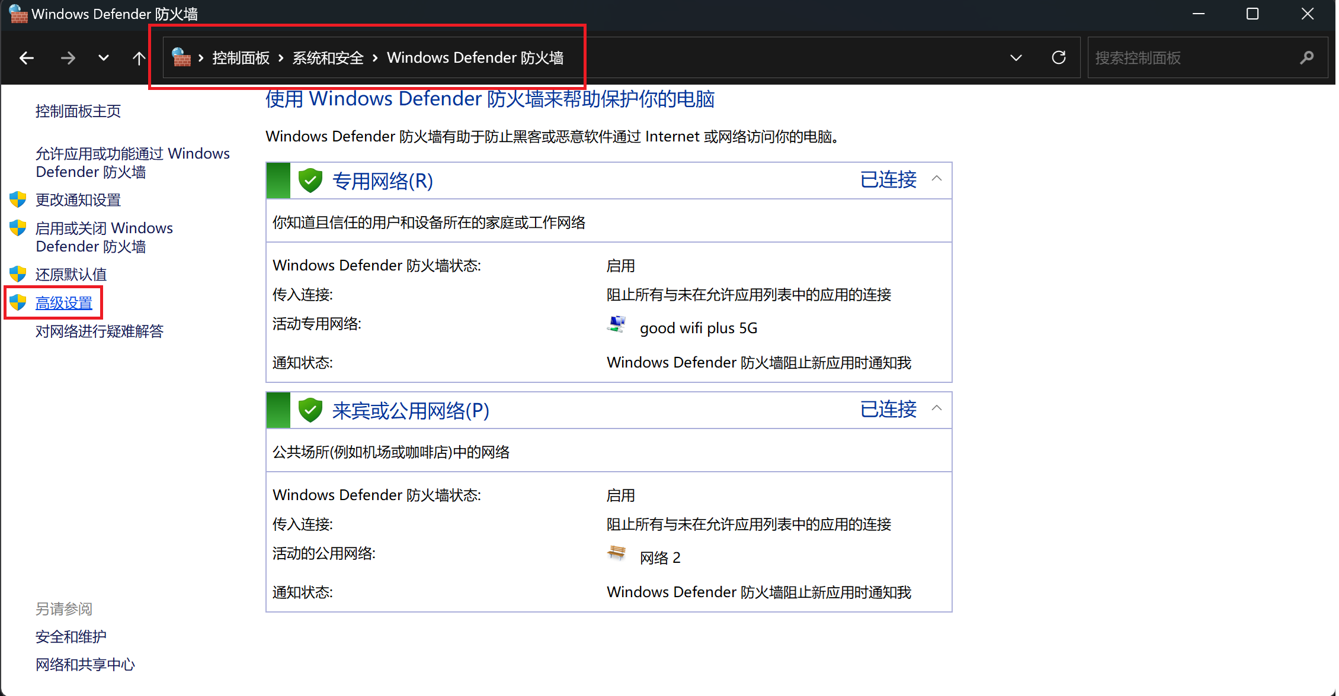1339x696 pixels.
Task: Click the back navigation arrow
Action: click(x=27, y=58)
